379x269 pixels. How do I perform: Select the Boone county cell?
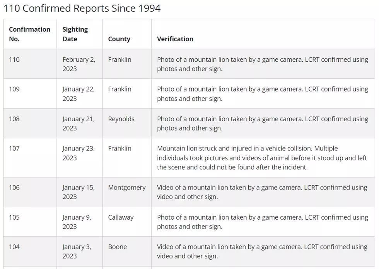pos(127,251)
